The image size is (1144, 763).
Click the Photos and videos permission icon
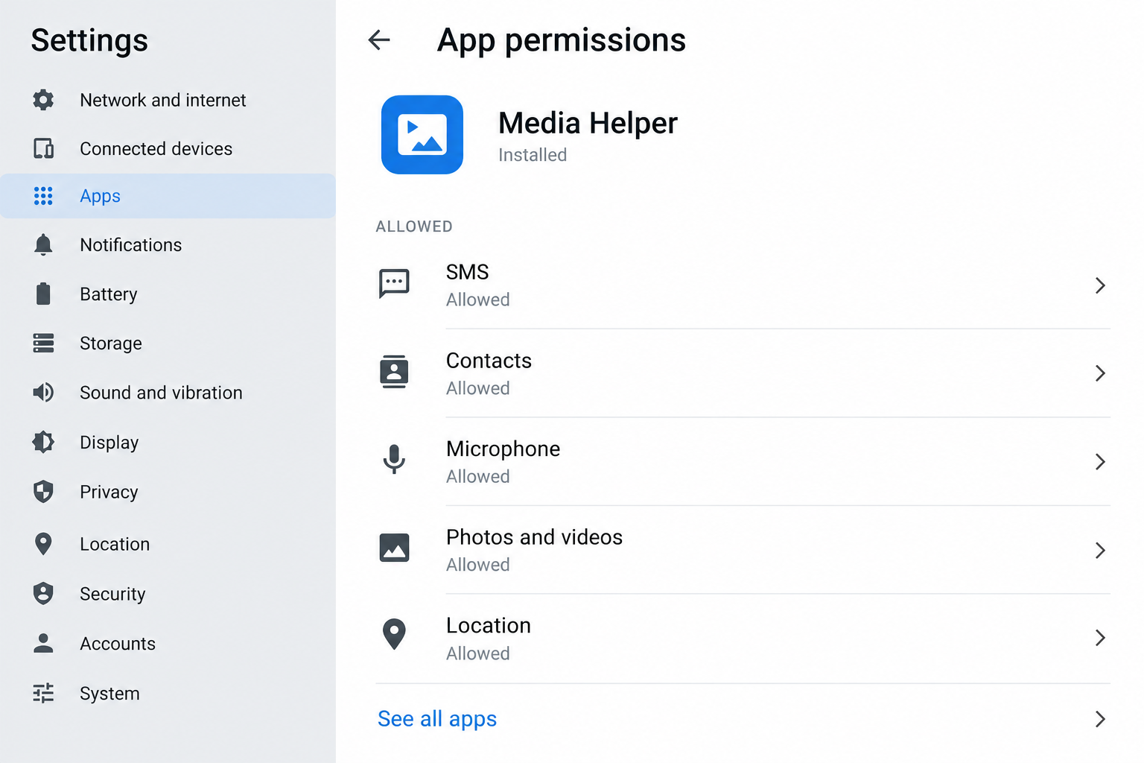394,548
